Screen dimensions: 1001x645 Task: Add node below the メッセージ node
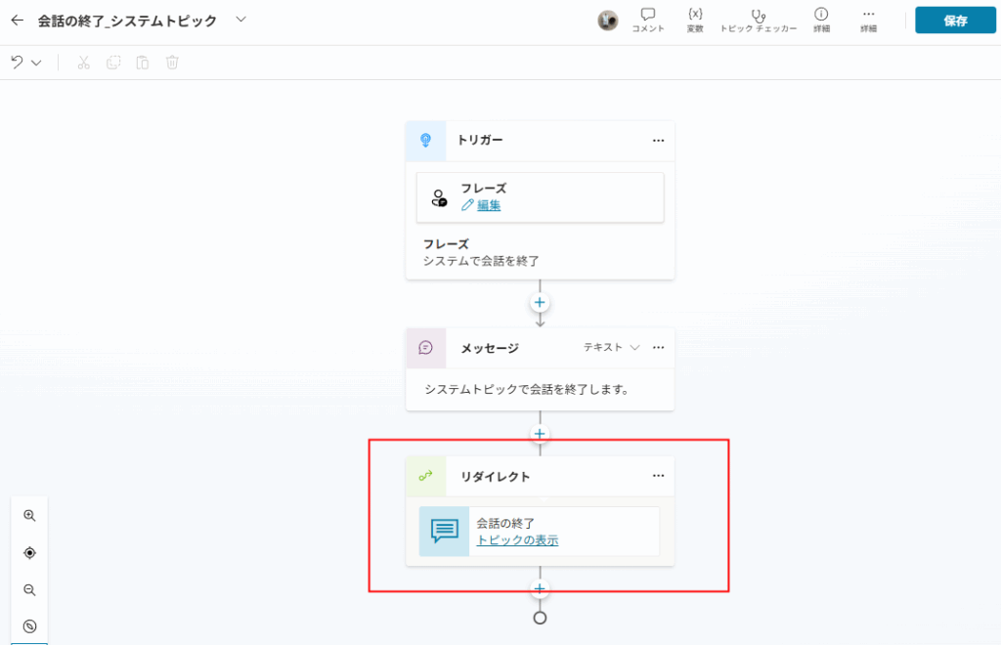pos(540,434)
